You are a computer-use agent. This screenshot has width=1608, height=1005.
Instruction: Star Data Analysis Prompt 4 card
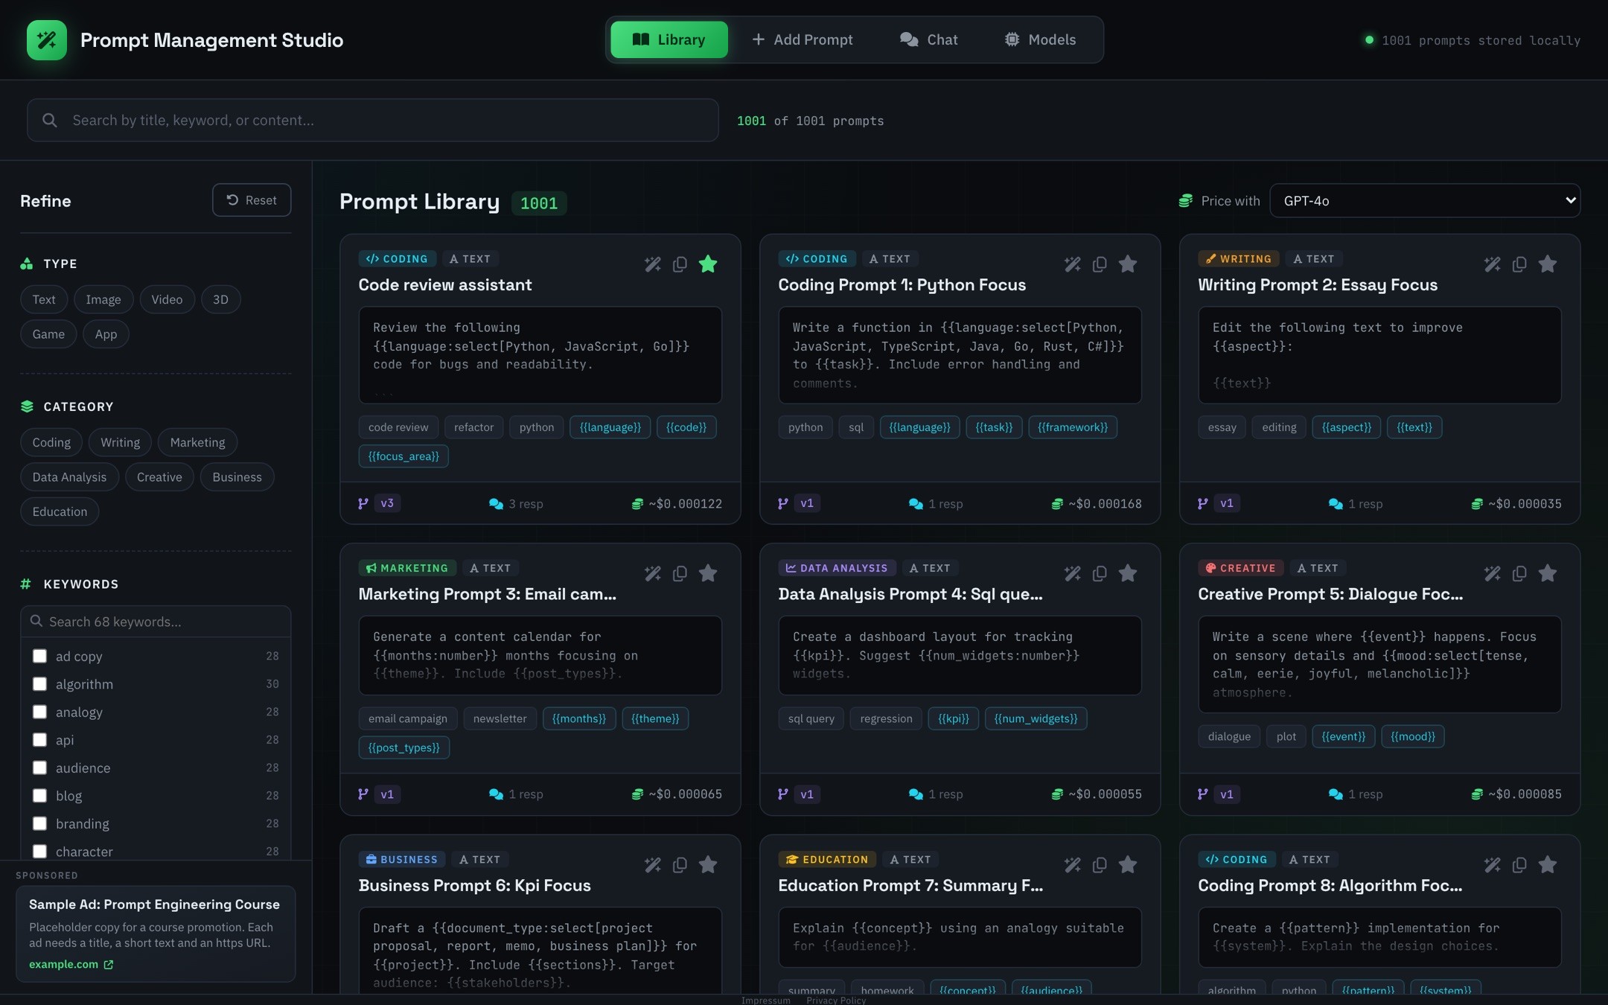click(x=1128, y=572)
